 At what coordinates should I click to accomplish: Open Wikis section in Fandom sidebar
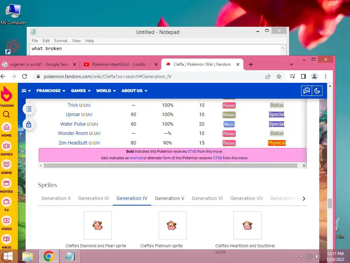[6, 242]
